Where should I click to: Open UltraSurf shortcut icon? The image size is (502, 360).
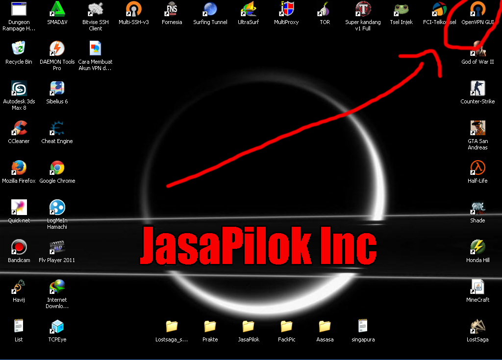click(x=249, y=9)
